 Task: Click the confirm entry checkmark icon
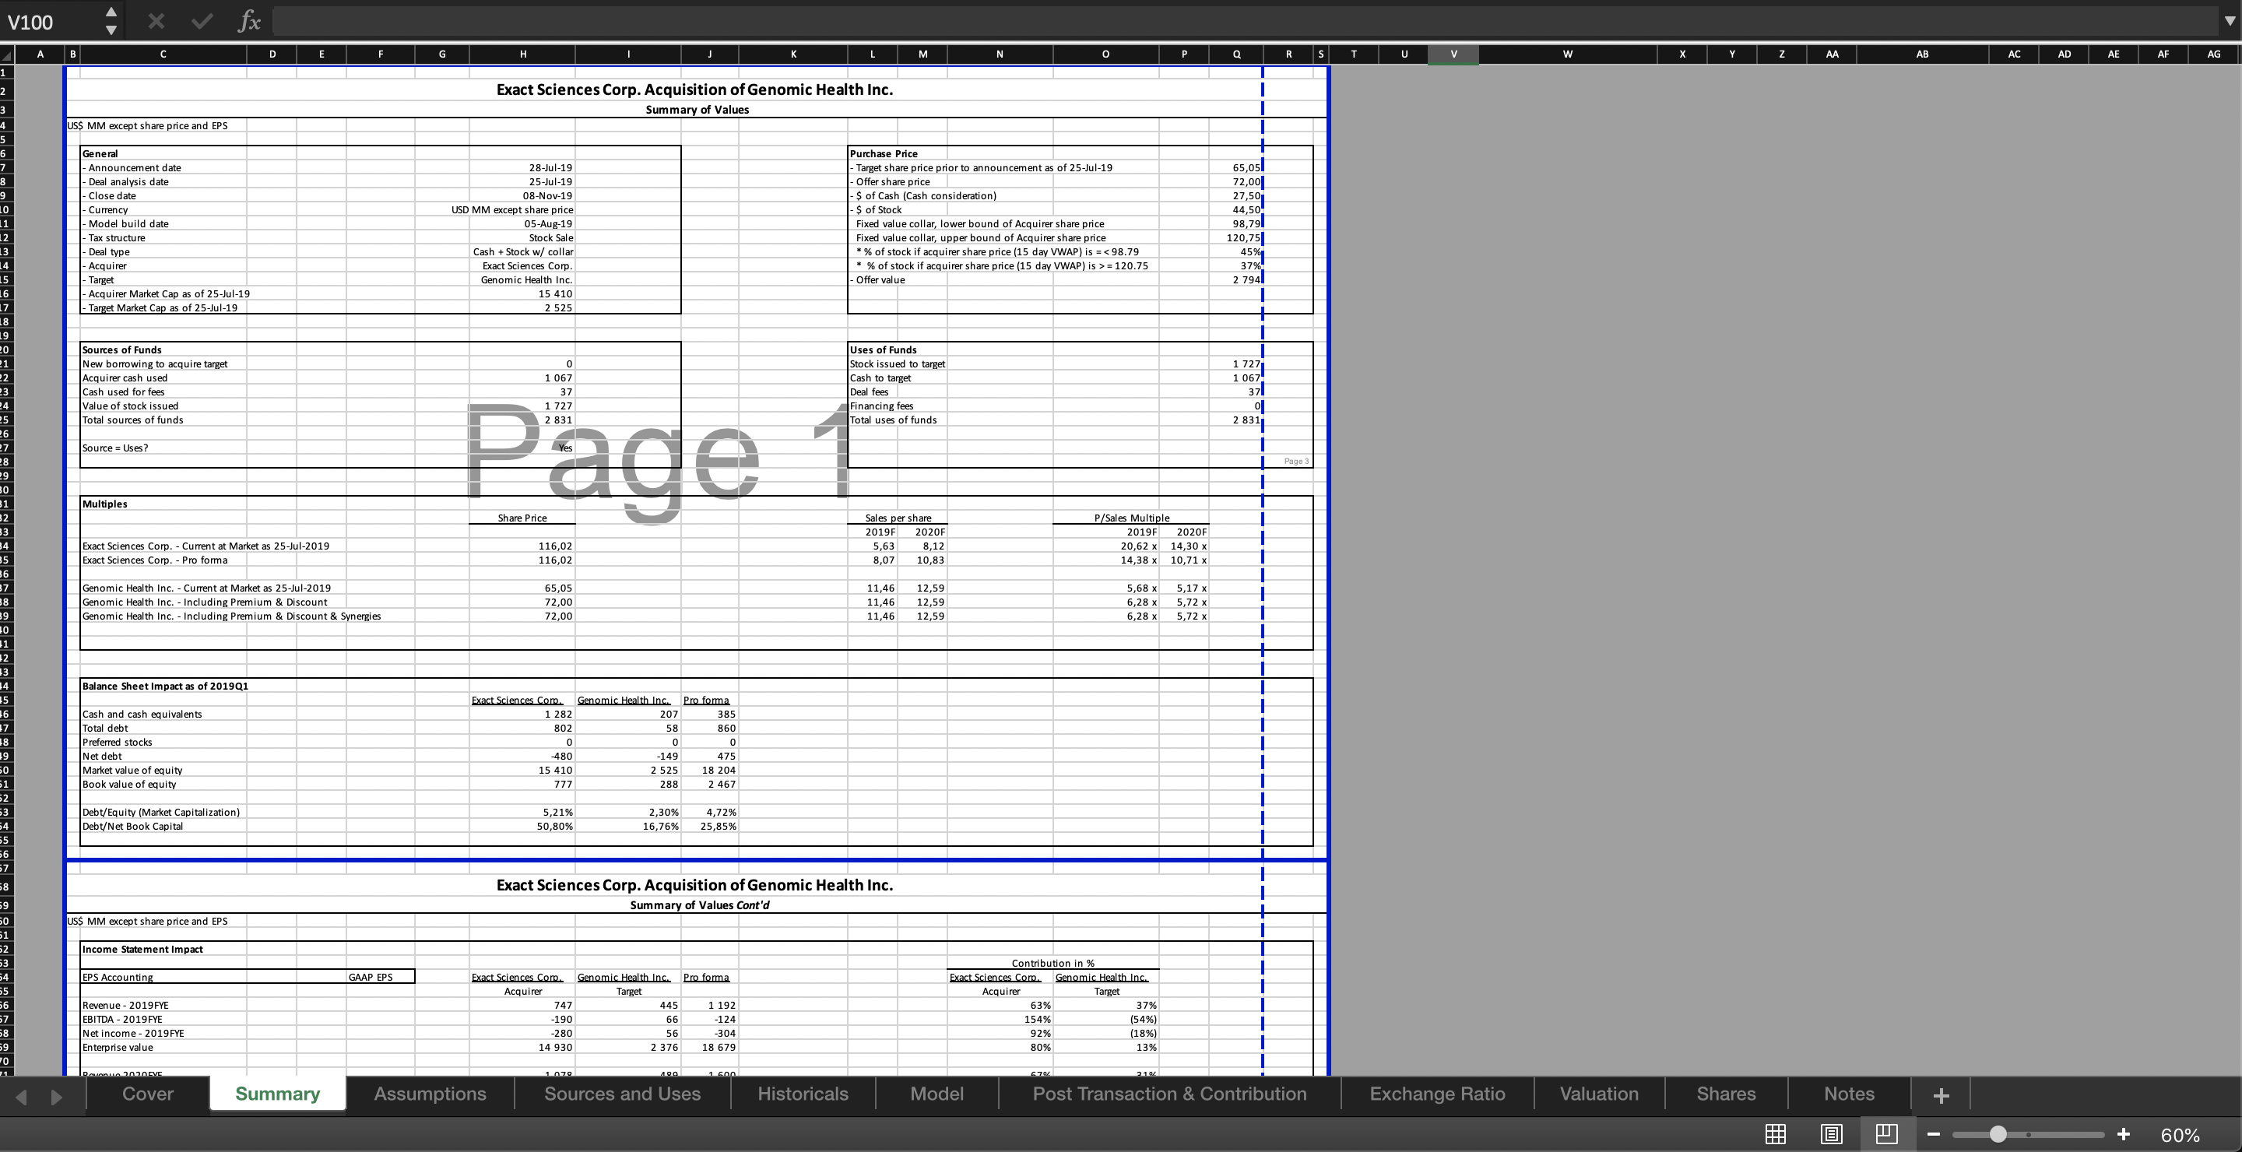[202, 21]
